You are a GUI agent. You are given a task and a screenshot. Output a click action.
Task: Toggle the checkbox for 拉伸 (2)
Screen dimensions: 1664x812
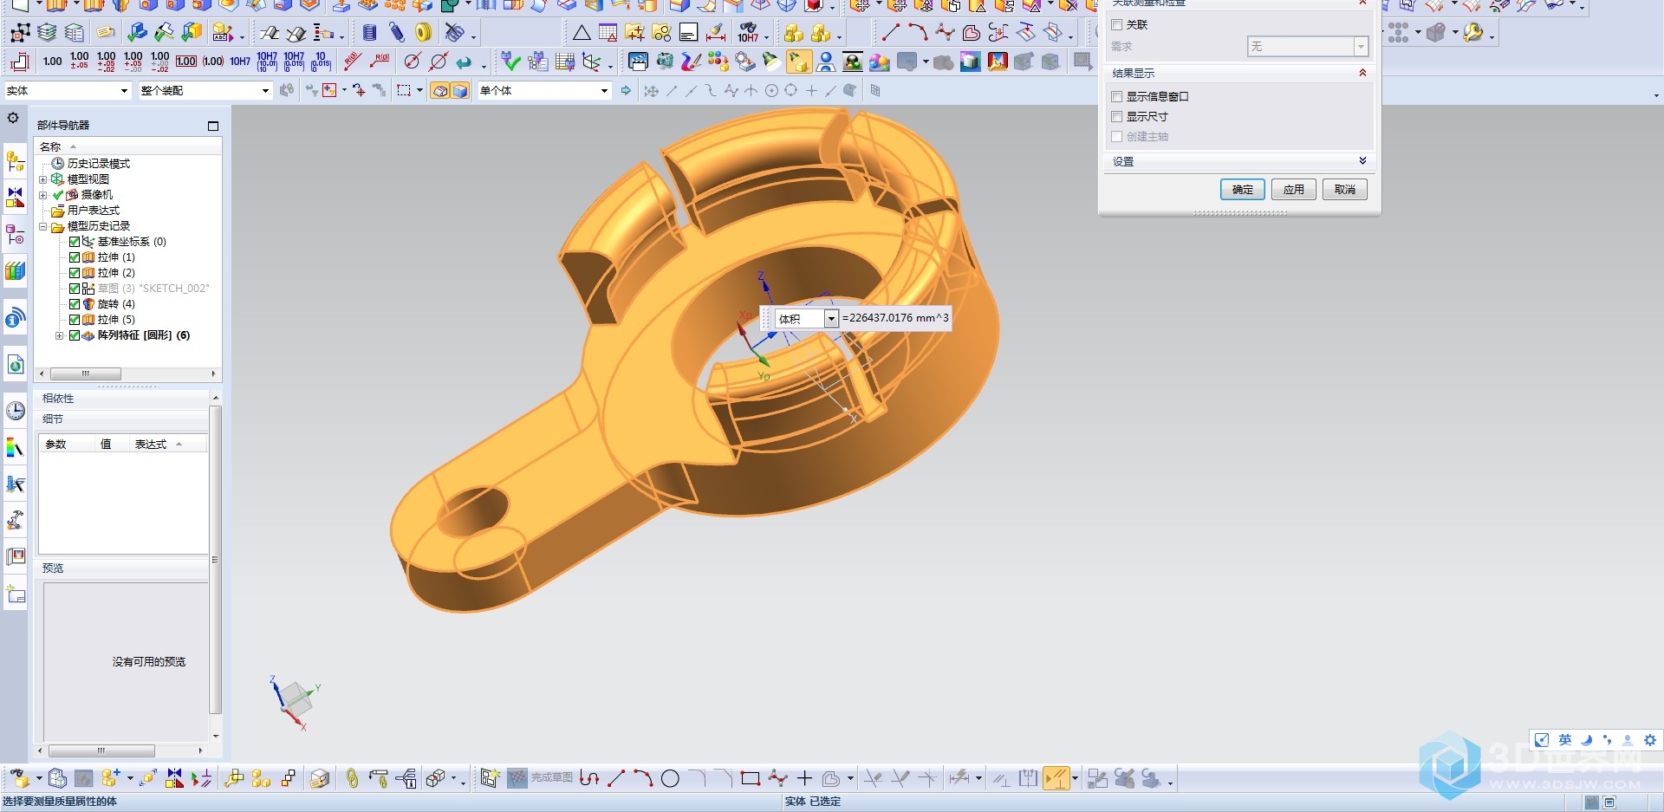75,273
